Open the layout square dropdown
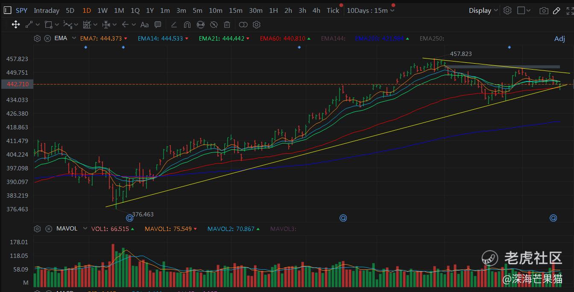 point(524,11)
